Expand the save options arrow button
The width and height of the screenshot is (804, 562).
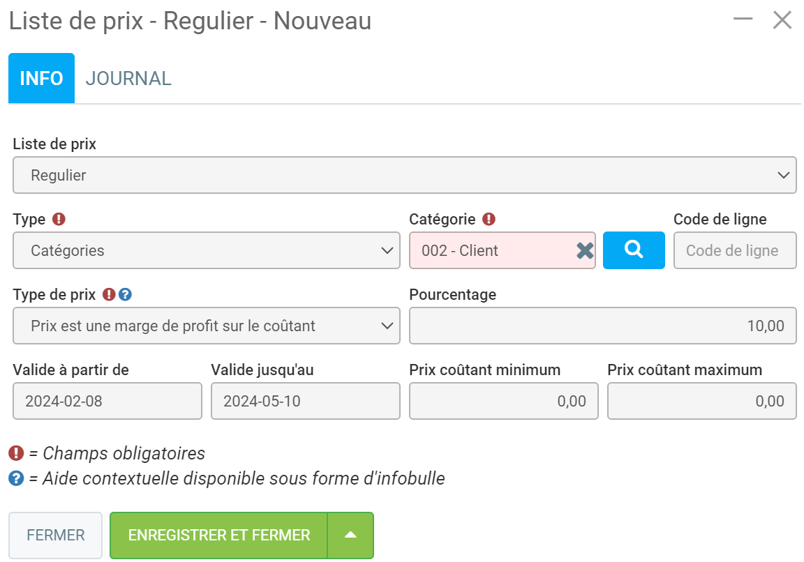tap(350, 536)
